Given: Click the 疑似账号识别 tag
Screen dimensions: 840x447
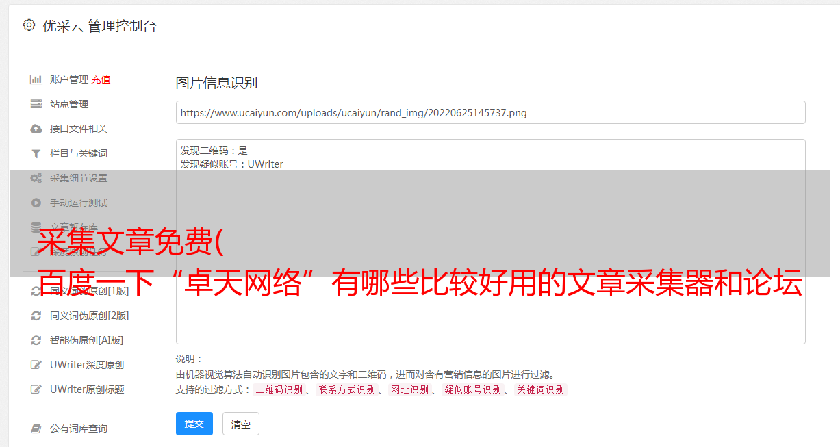Looking at the screenshot, I should [473, 389].
